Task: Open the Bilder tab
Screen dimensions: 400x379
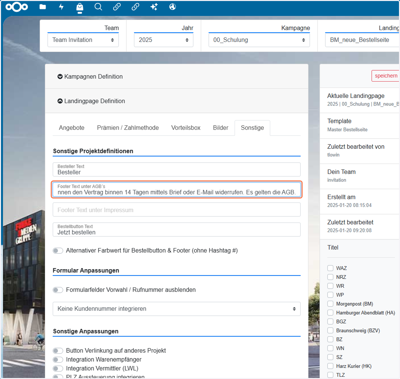Action: tap(221, 128)
